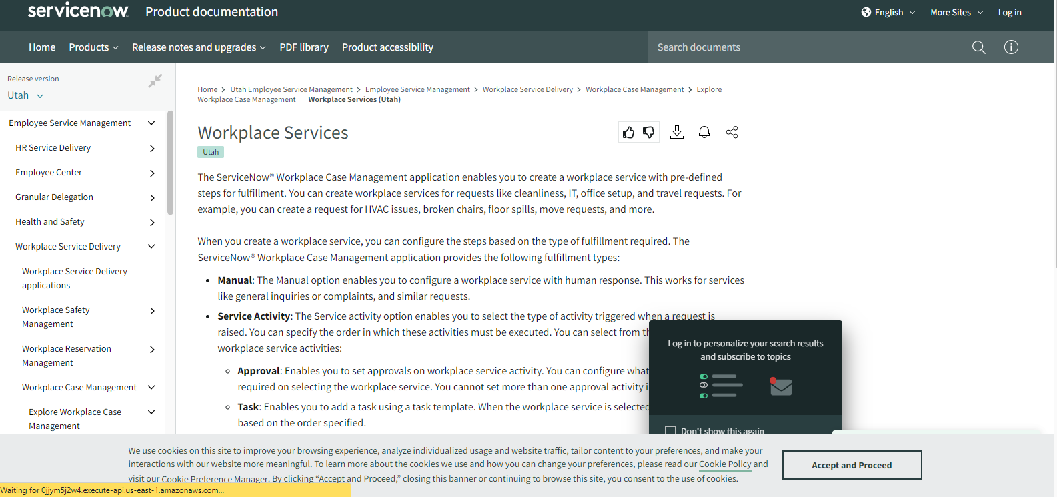
Task: Click the bell subscribe icon
Action: click(x=704, y=132)
